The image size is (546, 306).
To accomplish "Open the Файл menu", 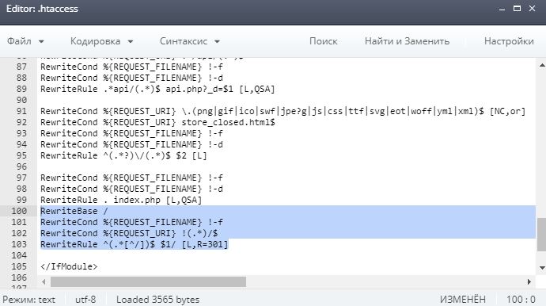I will tap(25, 41).
